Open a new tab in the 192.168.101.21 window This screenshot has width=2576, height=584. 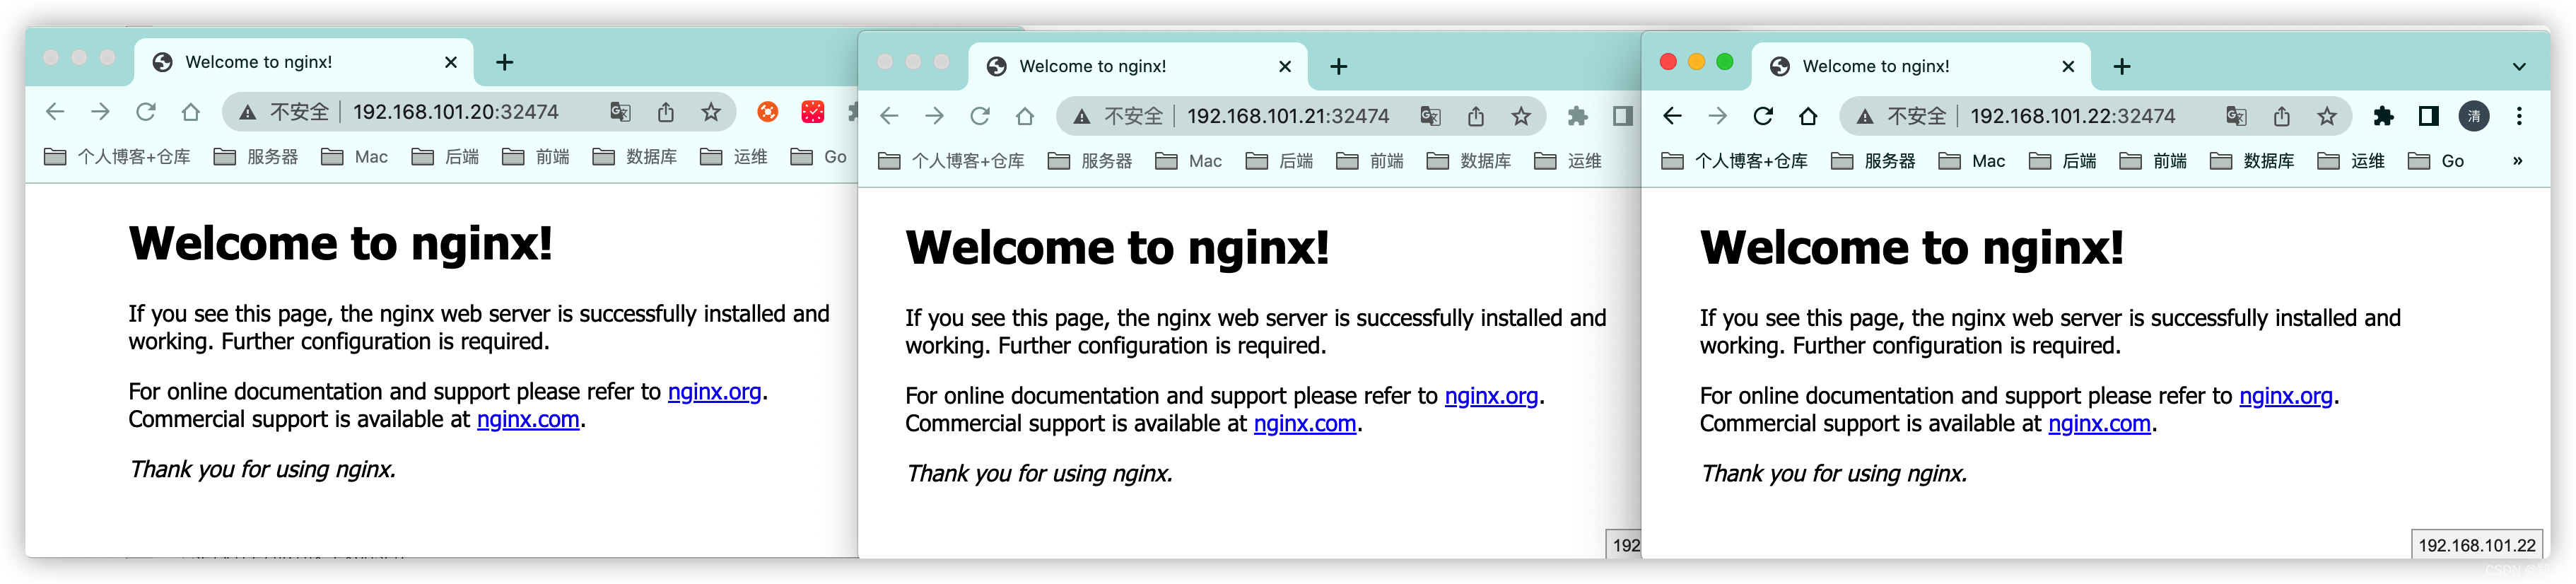pos(1339,66)
